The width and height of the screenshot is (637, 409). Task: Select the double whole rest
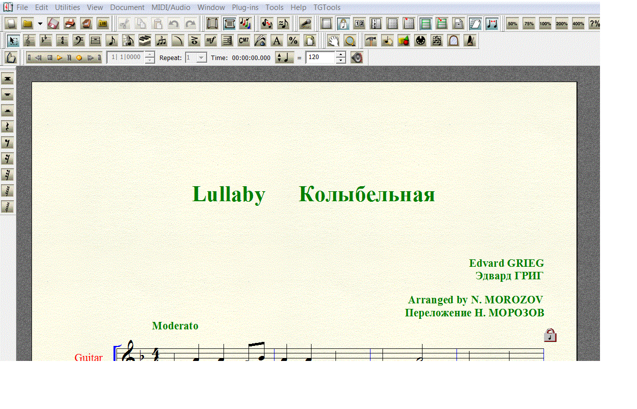[7, 79]
